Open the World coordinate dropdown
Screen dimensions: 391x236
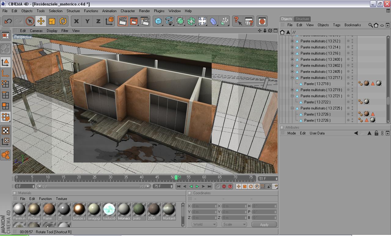pos(204,224)
